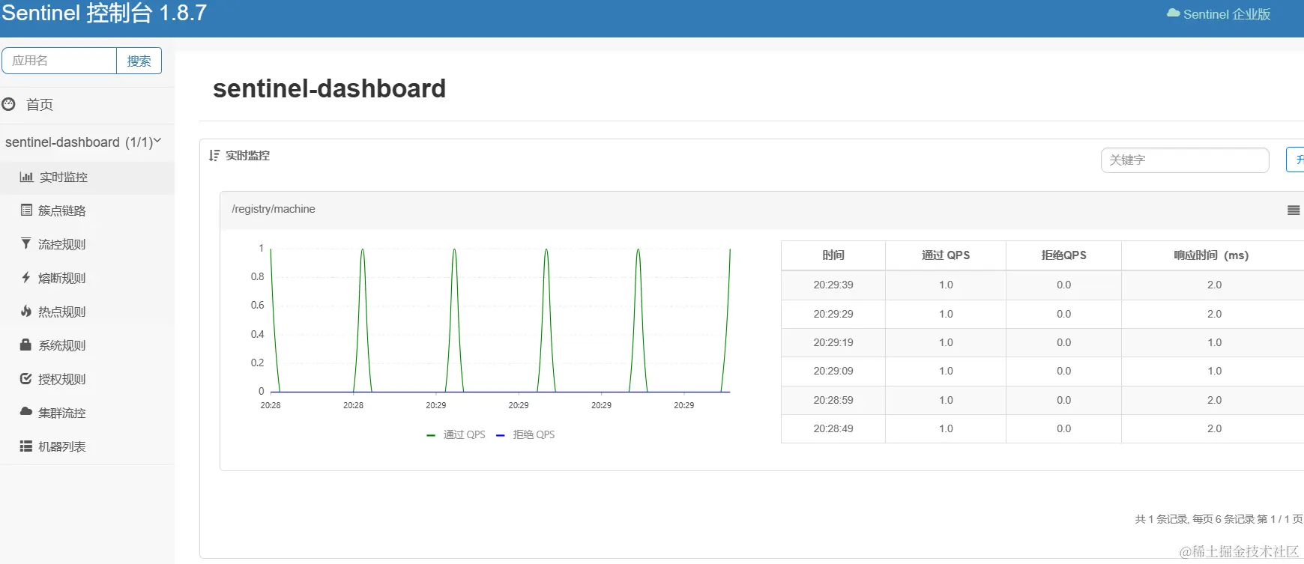Click the cloud icon for 集群流控

pyautogui.click(x=26, y=412)
